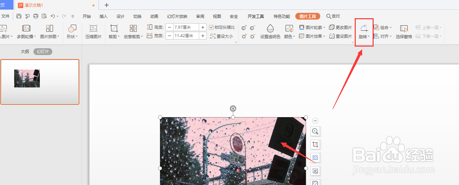Switch to 大纲 outline view
This screenshot has height=185, width=459.
(25, 52)
